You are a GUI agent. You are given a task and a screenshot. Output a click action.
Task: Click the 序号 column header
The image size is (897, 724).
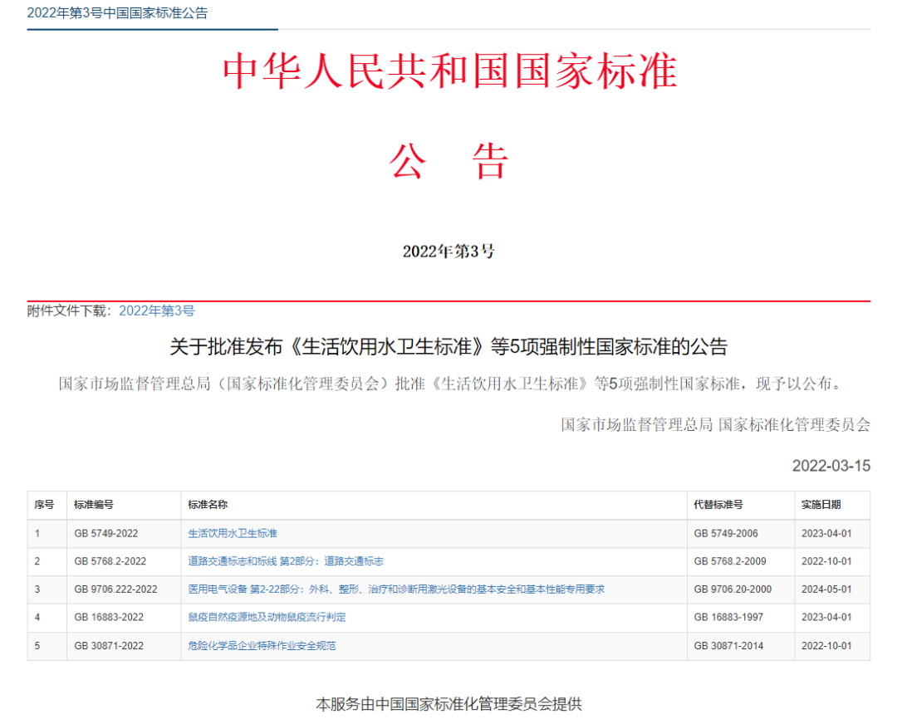pos(44,505)
